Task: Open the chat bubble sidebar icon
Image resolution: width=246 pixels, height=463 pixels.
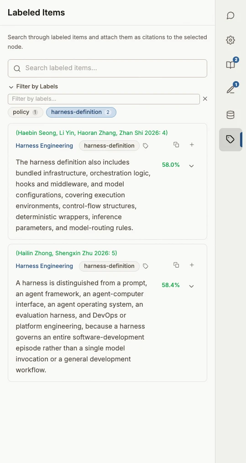Action: (230, 15)
